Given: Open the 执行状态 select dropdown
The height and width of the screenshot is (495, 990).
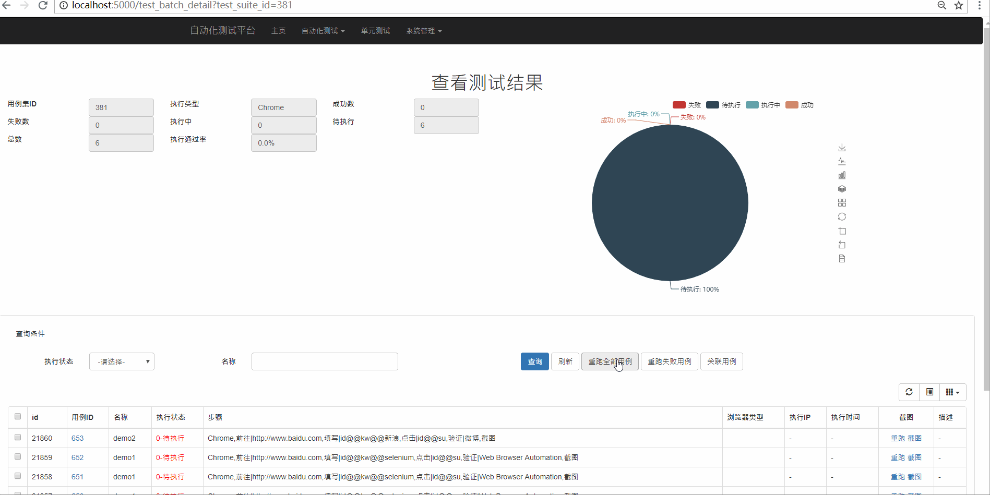Looking at the screenshot, I should [x=122, y=361].
